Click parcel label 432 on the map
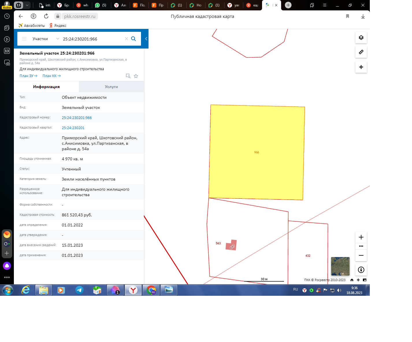This screenshot has height=342, width=412. click(308, 256)
